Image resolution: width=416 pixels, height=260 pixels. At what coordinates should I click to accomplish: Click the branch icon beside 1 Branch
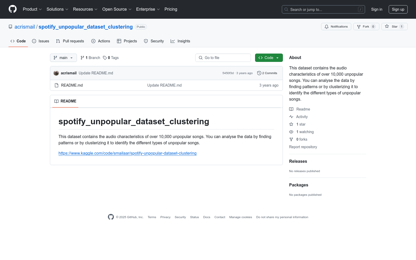(82, 58)
